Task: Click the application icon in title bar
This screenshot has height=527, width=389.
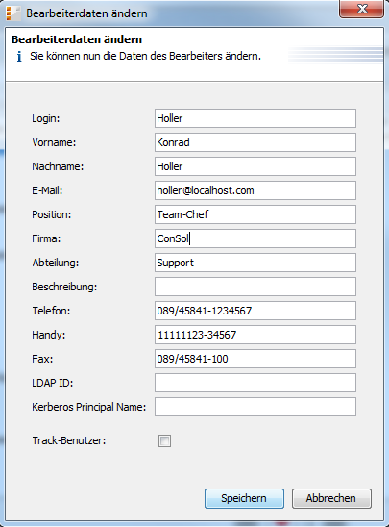Action: pyautogui.click(x=13, y=13)
